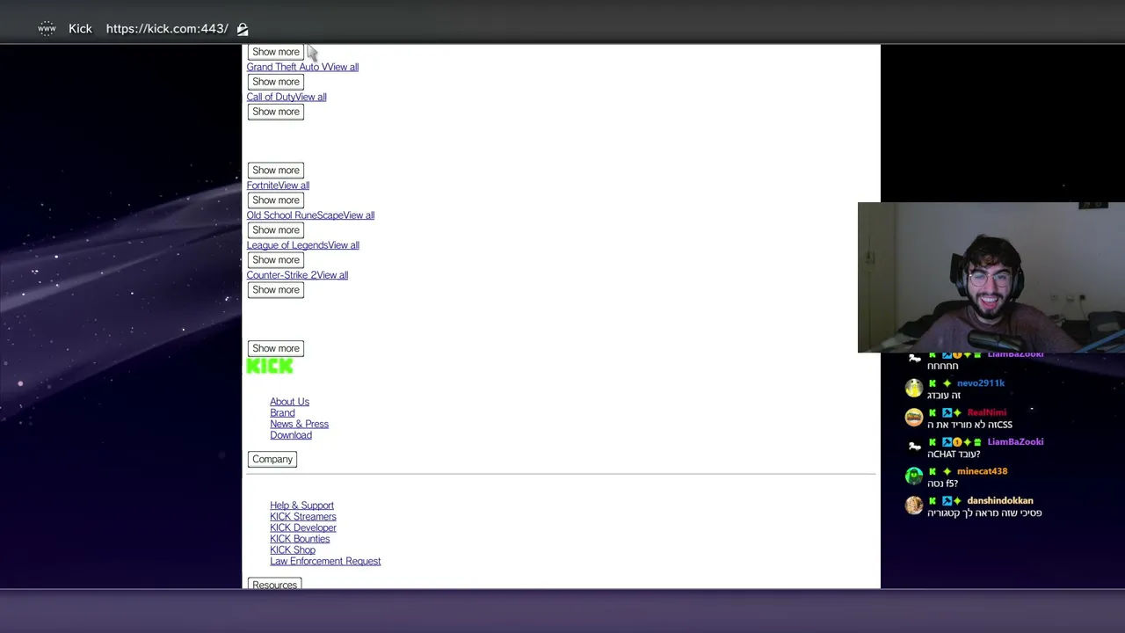Image resolution: width=1125 pixels, height=633 pixels.
Task: Click the https://kick.com:443/ address text
Action: [x=167, y=29]
